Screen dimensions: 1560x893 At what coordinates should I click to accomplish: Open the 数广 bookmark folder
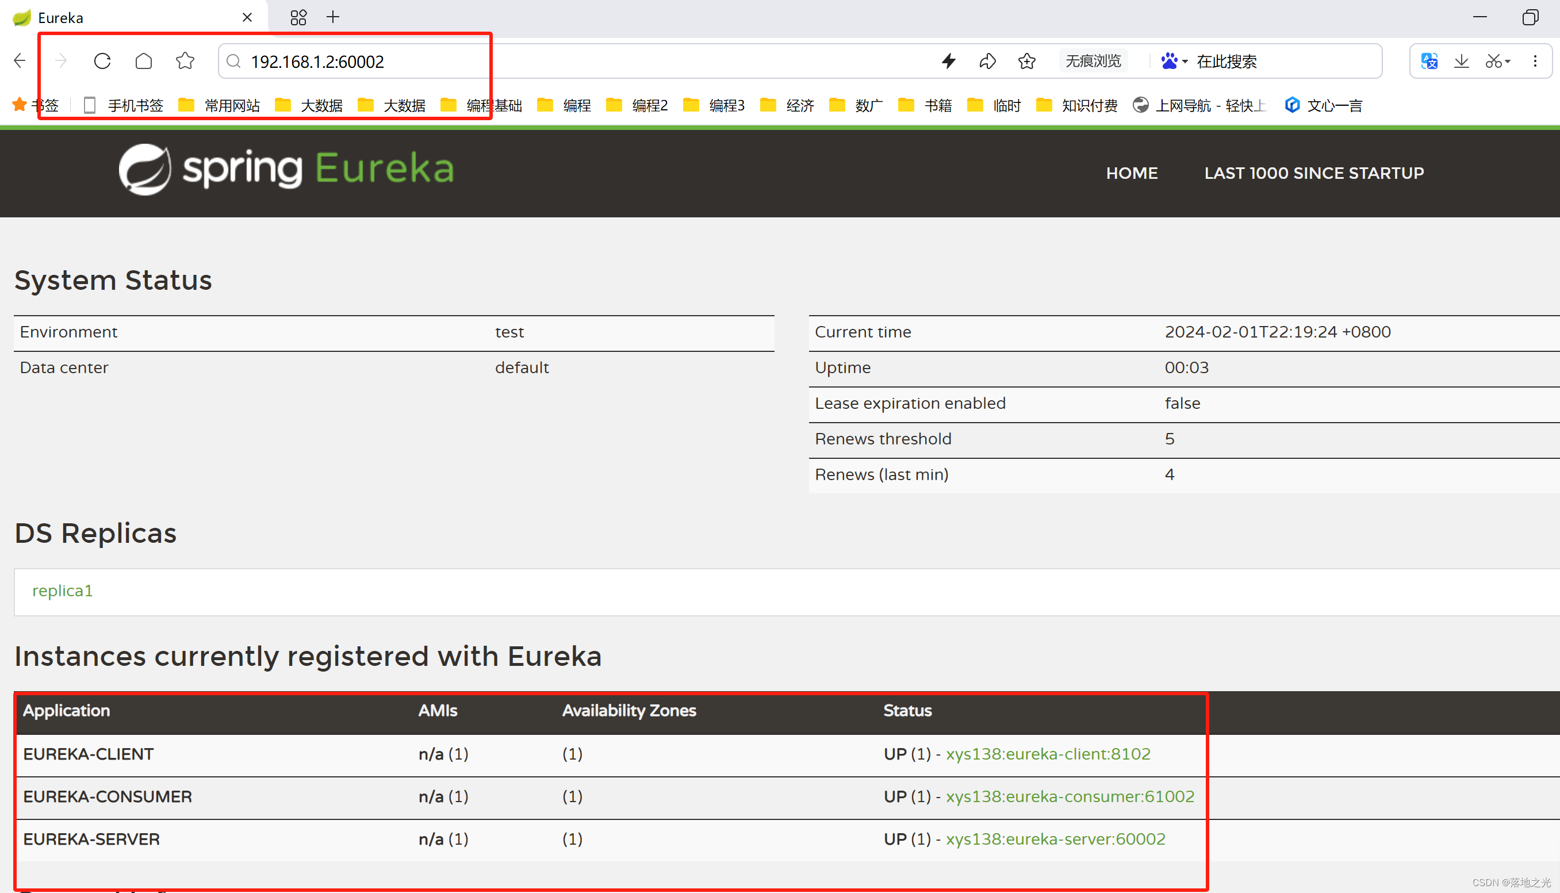pos(856,105)
